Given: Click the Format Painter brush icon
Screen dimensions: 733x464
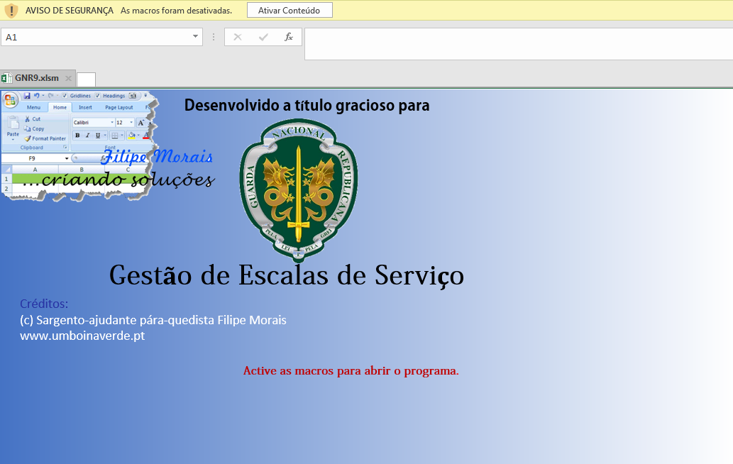Looking at the screenshot, I should pyautogui.click(x=28, y=138).
